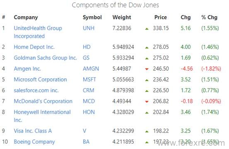Viewport: 229px width, 149px height.
Task: Click the MSFT ticker symbol
Action: click(89, 79)
